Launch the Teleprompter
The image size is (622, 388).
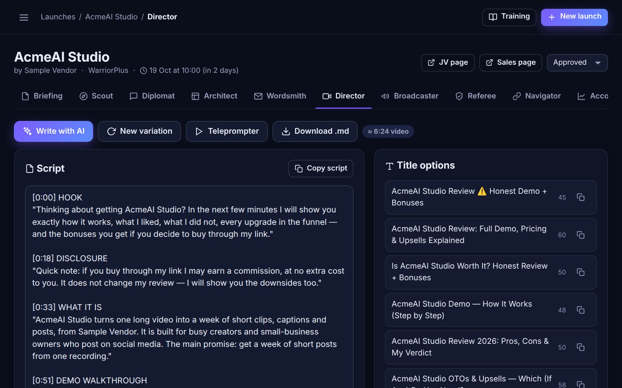[x=227, y=131]
